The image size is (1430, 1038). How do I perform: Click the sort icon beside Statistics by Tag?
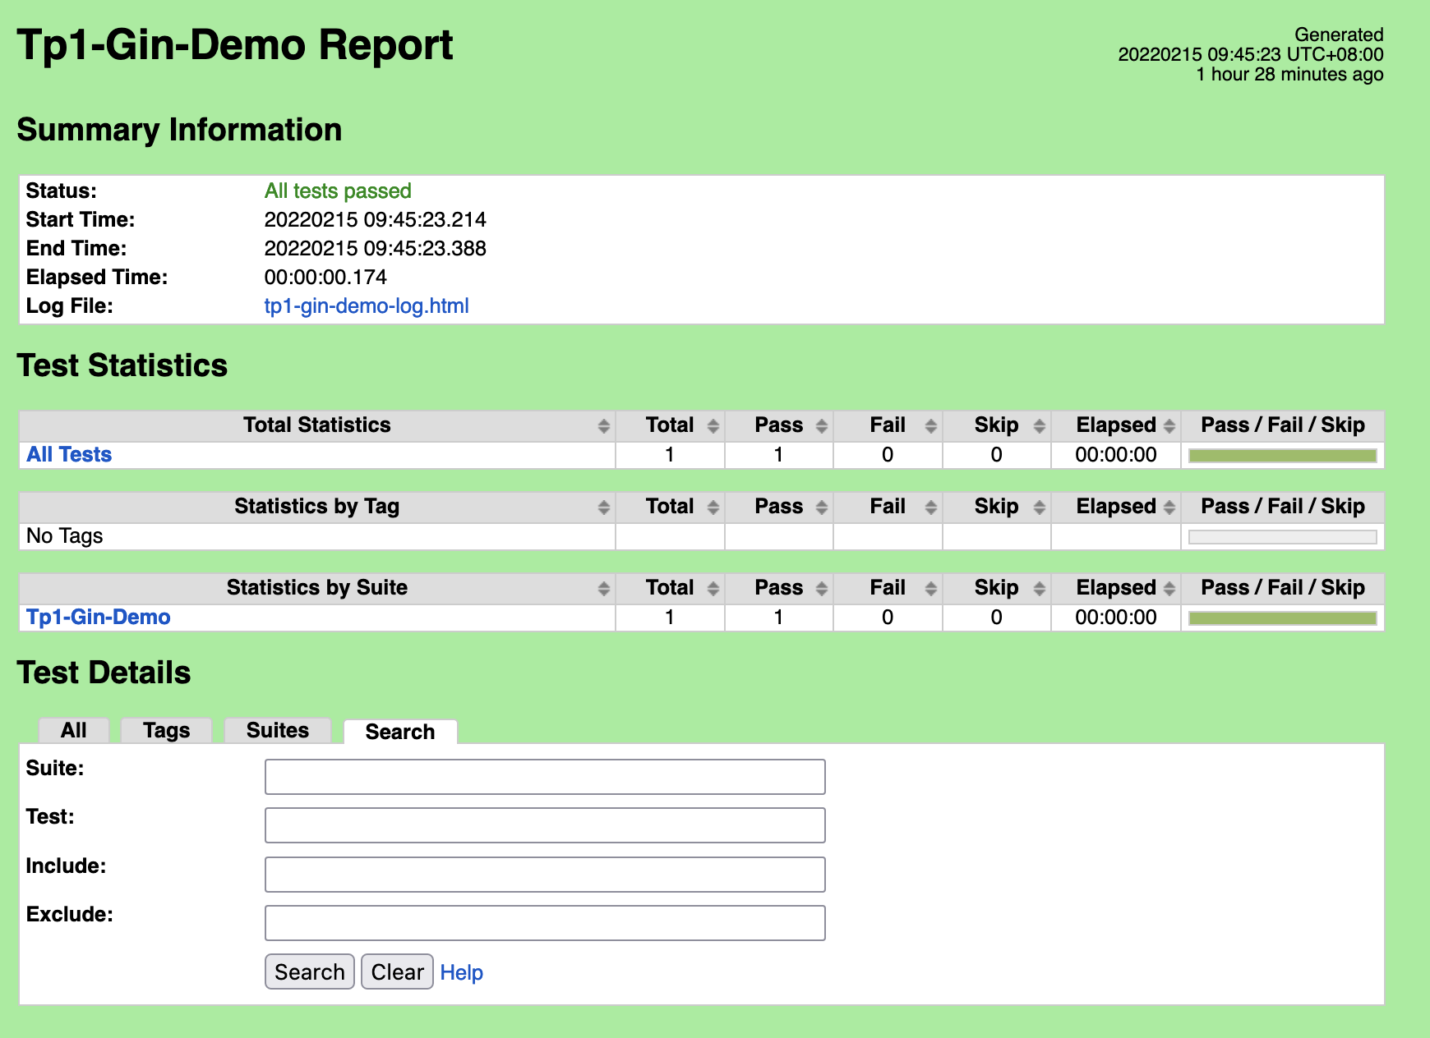click(x=602, y=507)
